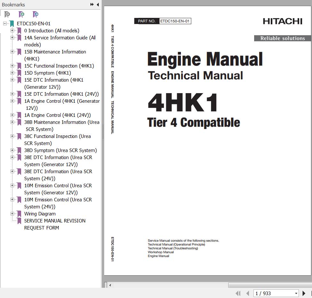
Task: Click bookmark icon beside 38D Symptom
Action: pyautogui.click(x=19, y=150)
